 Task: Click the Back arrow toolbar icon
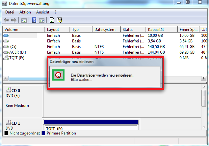[6, 20]
